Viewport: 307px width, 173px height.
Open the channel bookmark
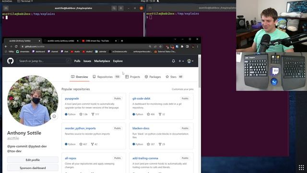[x=53, y=51]
